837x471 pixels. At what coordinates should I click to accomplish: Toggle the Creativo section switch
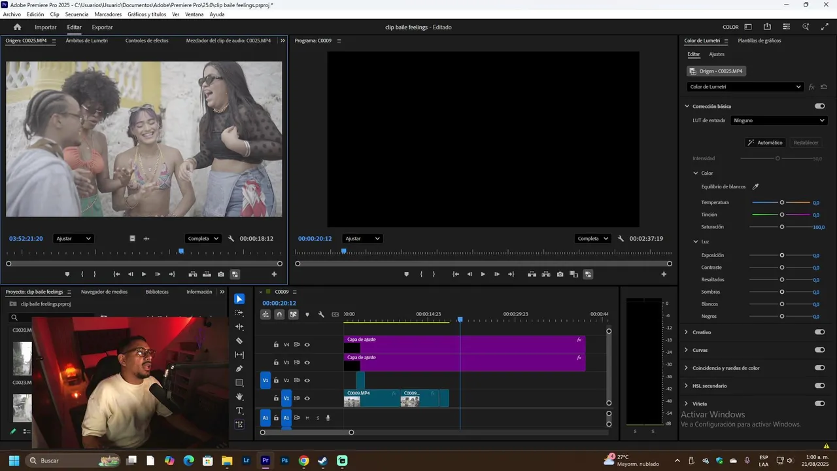(819, 332)
